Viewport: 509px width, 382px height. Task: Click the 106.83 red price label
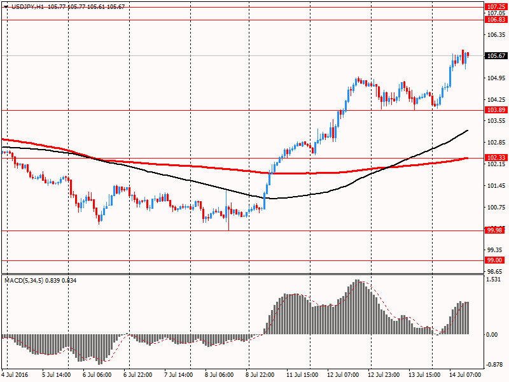click(x=496, y=20)
